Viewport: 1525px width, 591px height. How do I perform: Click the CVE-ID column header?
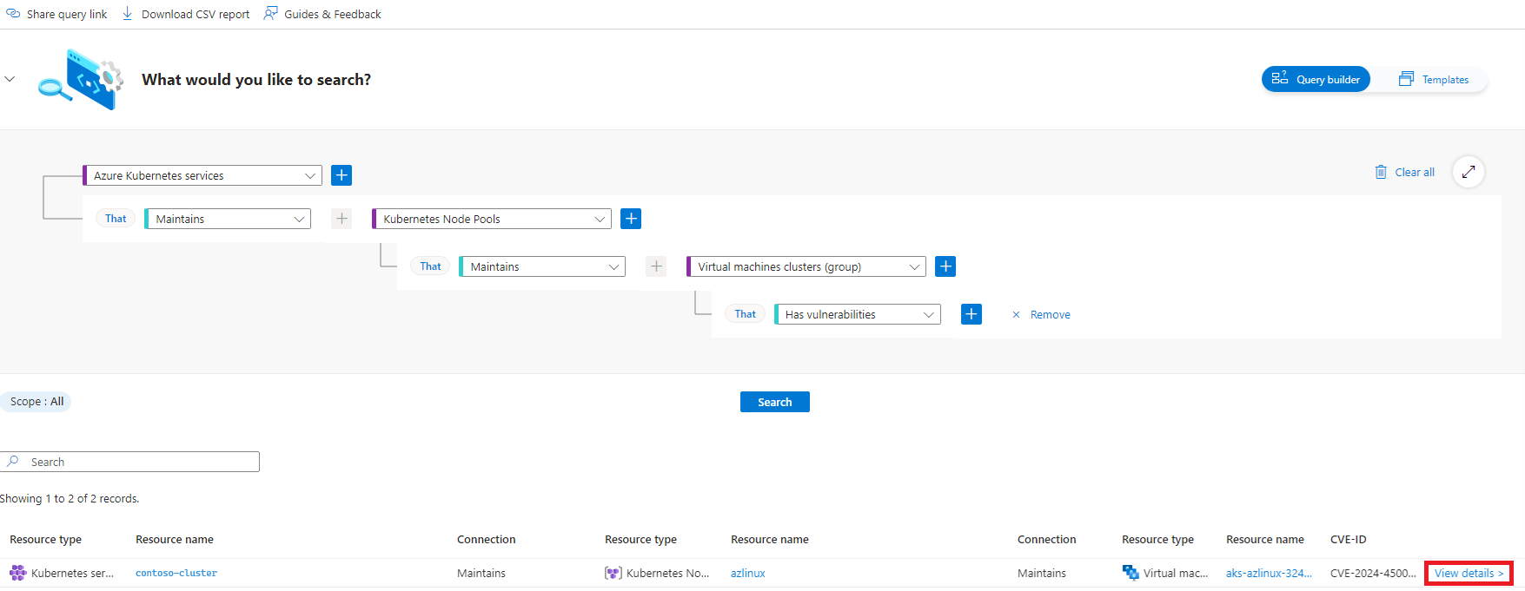coord(1348,539)
